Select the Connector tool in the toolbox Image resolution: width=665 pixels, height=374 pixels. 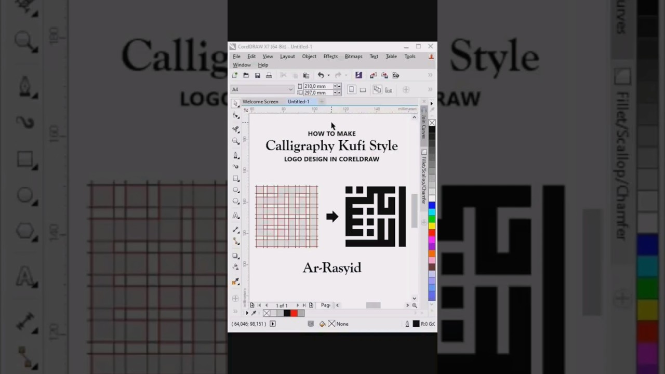point(236,241)
